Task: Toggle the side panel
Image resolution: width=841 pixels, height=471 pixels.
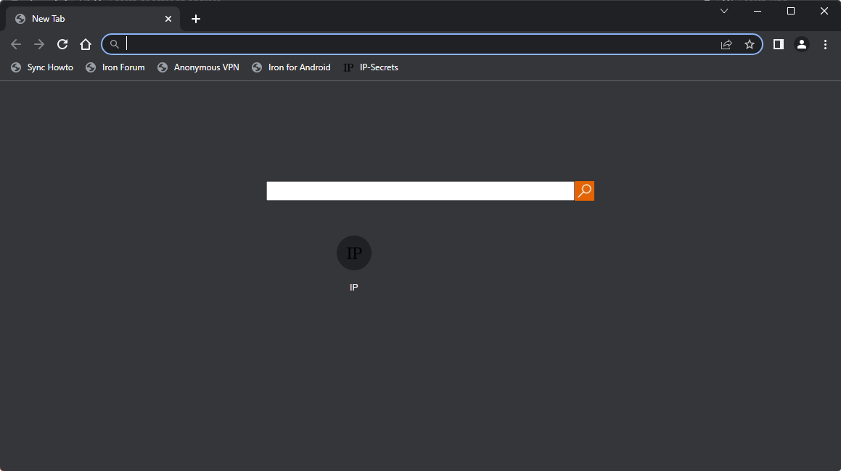Action: click(x=778, y=44)
